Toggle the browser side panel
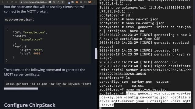The height and width of the screenshot is (109, 195). point(85,2)
